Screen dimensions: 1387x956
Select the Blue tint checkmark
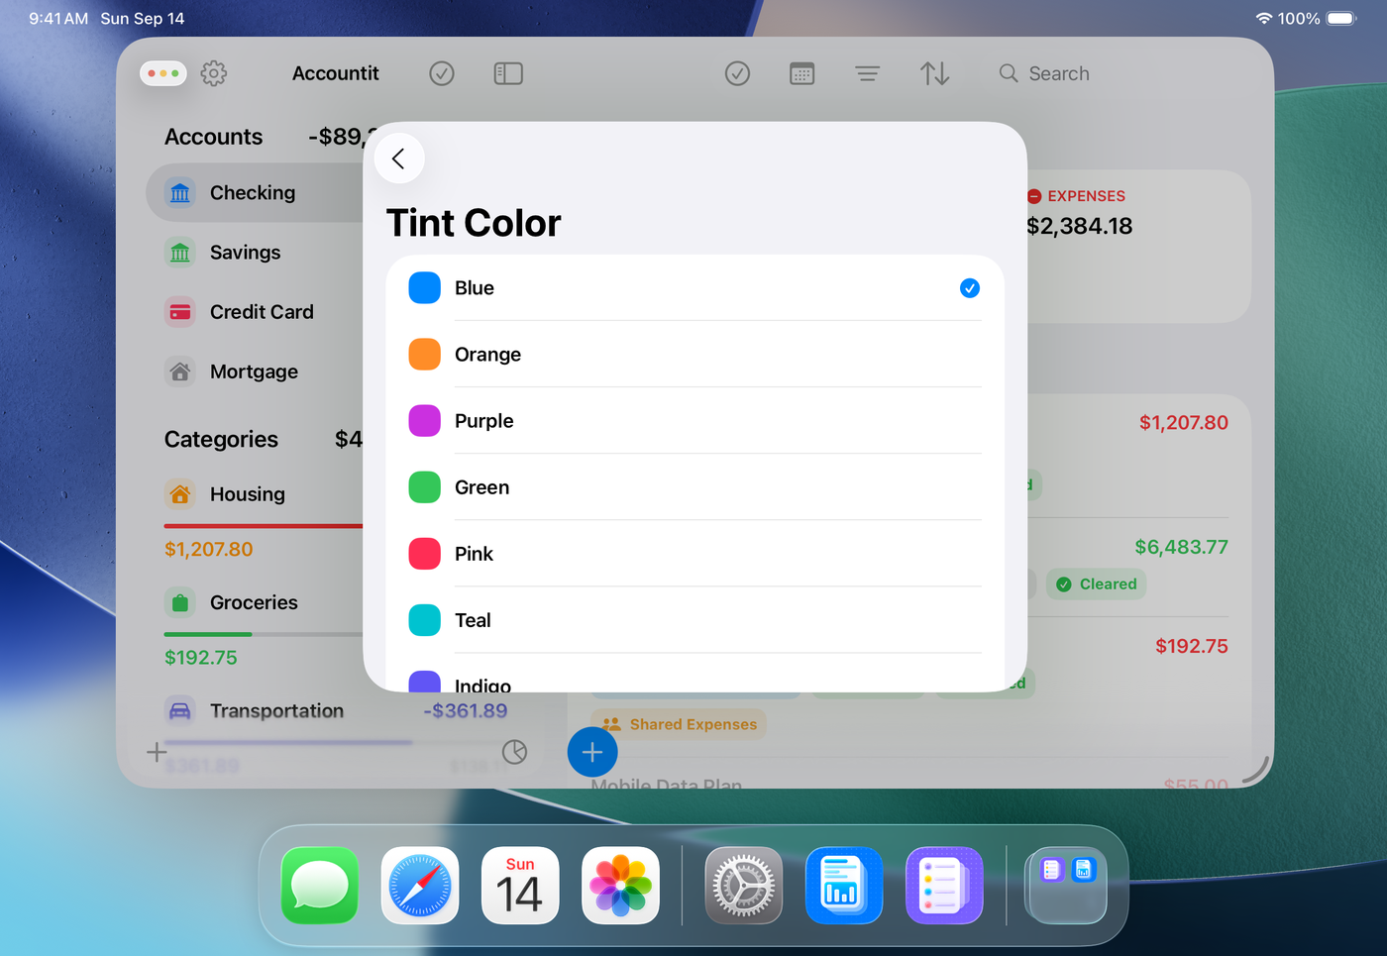969,288
